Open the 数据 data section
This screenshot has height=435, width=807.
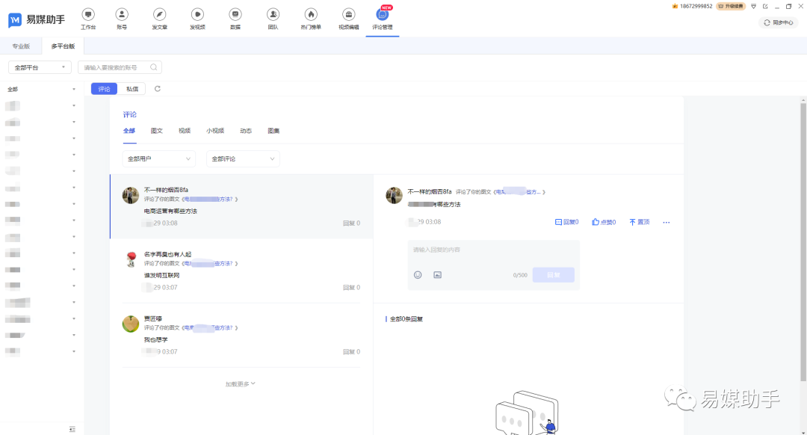pos(235,19)
